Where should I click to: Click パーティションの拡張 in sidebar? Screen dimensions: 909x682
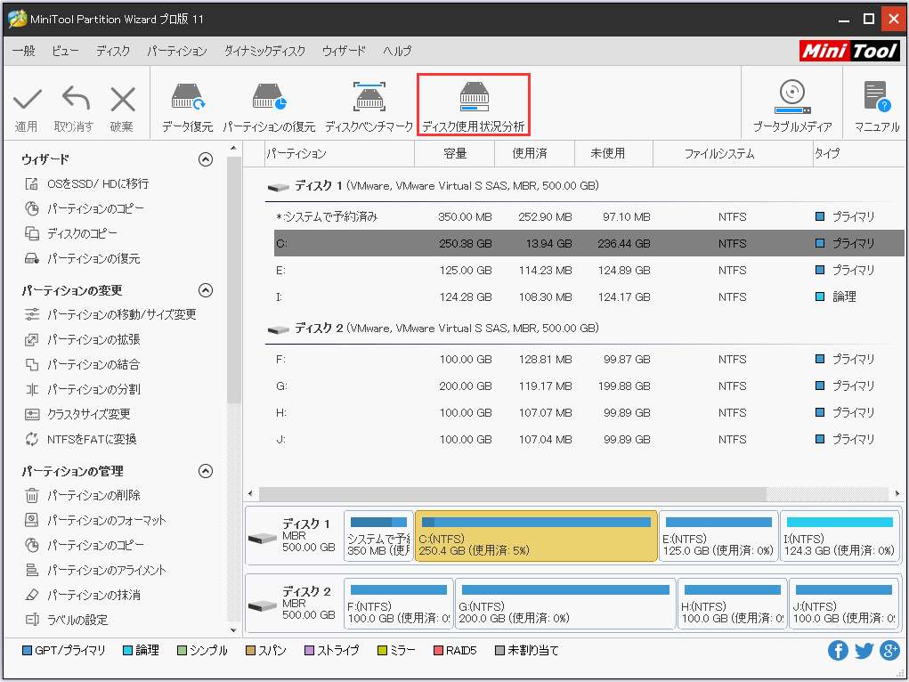click(93, 340)
